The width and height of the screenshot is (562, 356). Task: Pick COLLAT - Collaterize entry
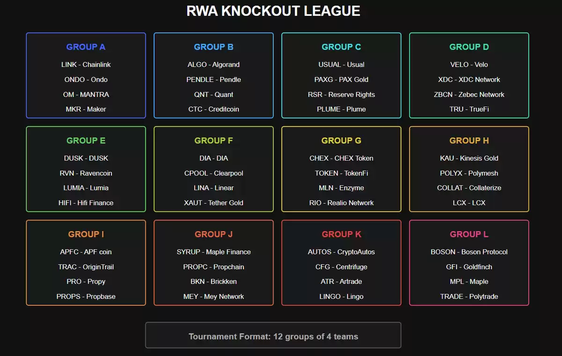469,188
